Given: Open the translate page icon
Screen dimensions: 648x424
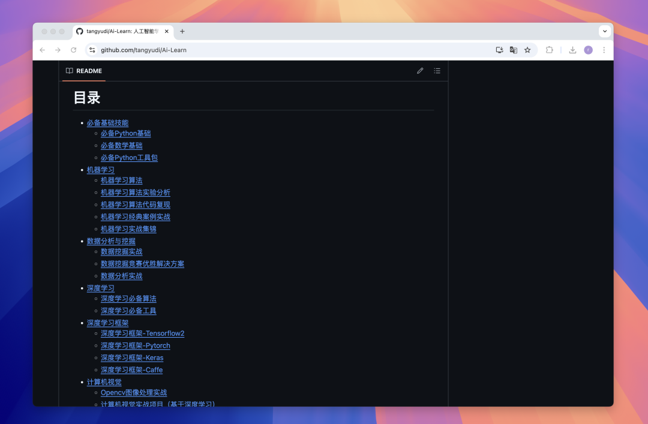Looking at the screenshot, I should (513, 50).
